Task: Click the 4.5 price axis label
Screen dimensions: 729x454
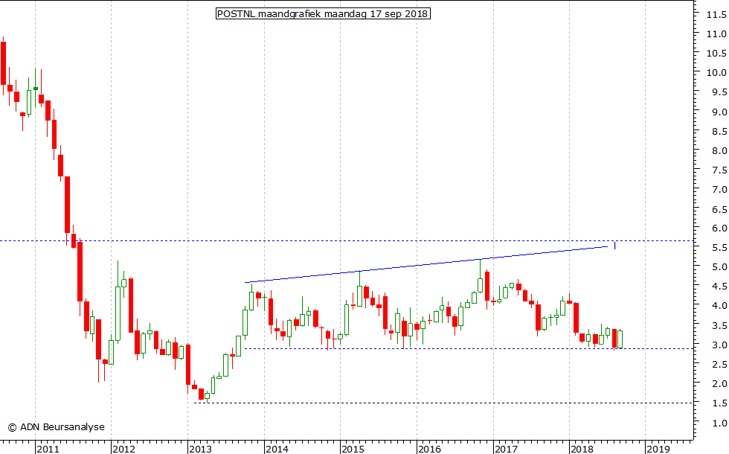Action: point(719,287)
